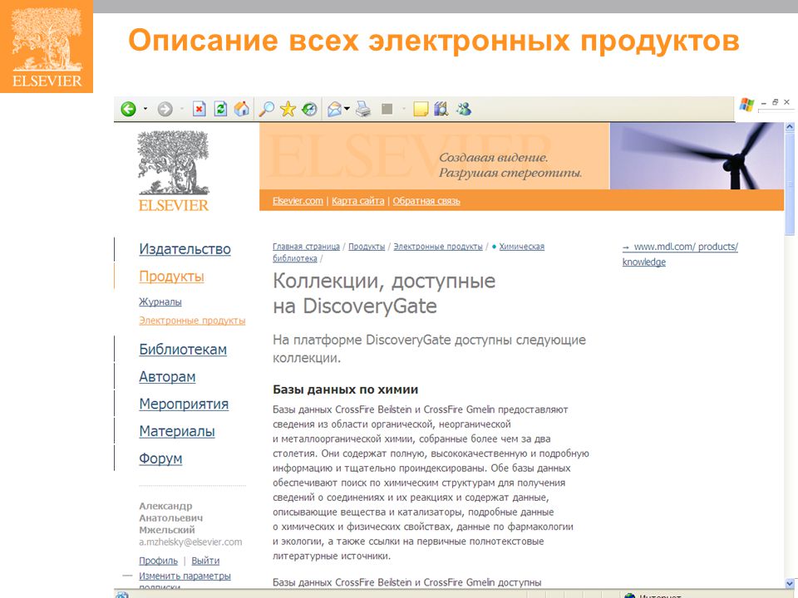Open Изменить параметры подписки link

pos(185,576)
